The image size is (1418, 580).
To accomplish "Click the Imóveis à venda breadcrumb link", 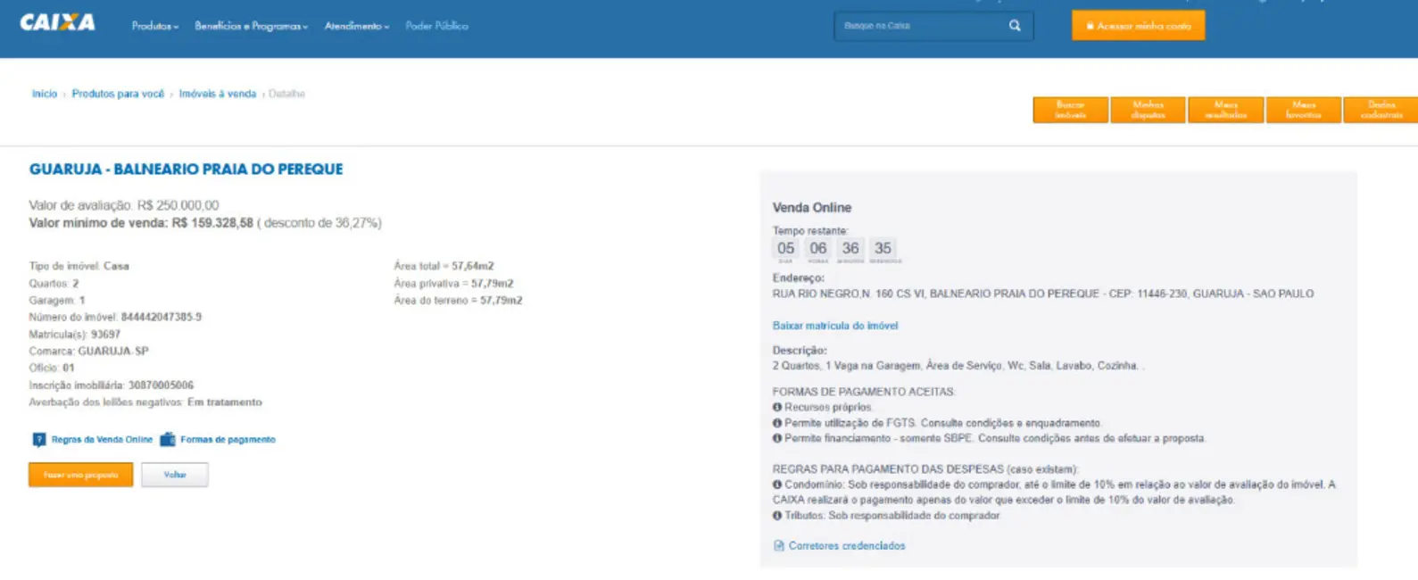I will pos(218,94).
